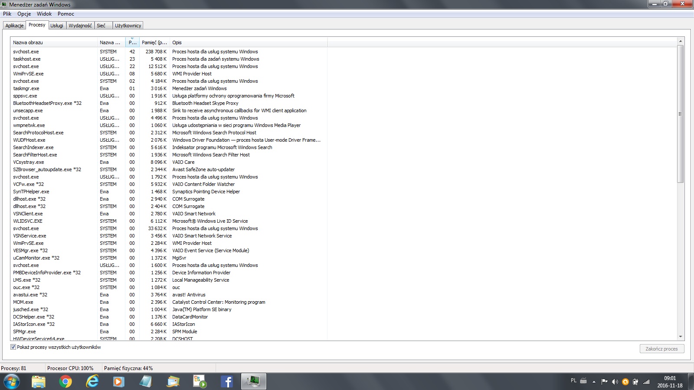Click the 238 708 K memory value
The image size is (694, 390).
click(x=156, y=52)
